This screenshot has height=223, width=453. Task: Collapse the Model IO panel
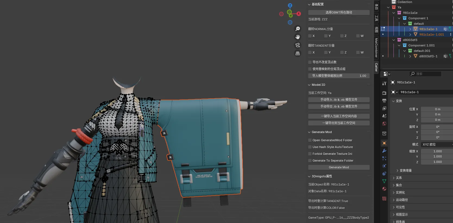[x=309, y=85]
